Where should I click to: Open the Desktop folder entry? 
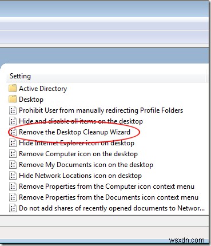pos(31,100)
